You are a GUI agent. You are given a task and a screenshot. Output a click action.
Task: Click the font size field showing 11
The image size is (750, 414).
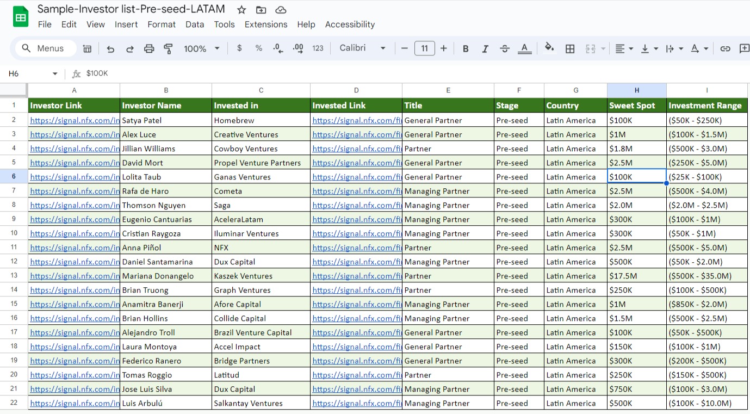click(x=424, y=48)
